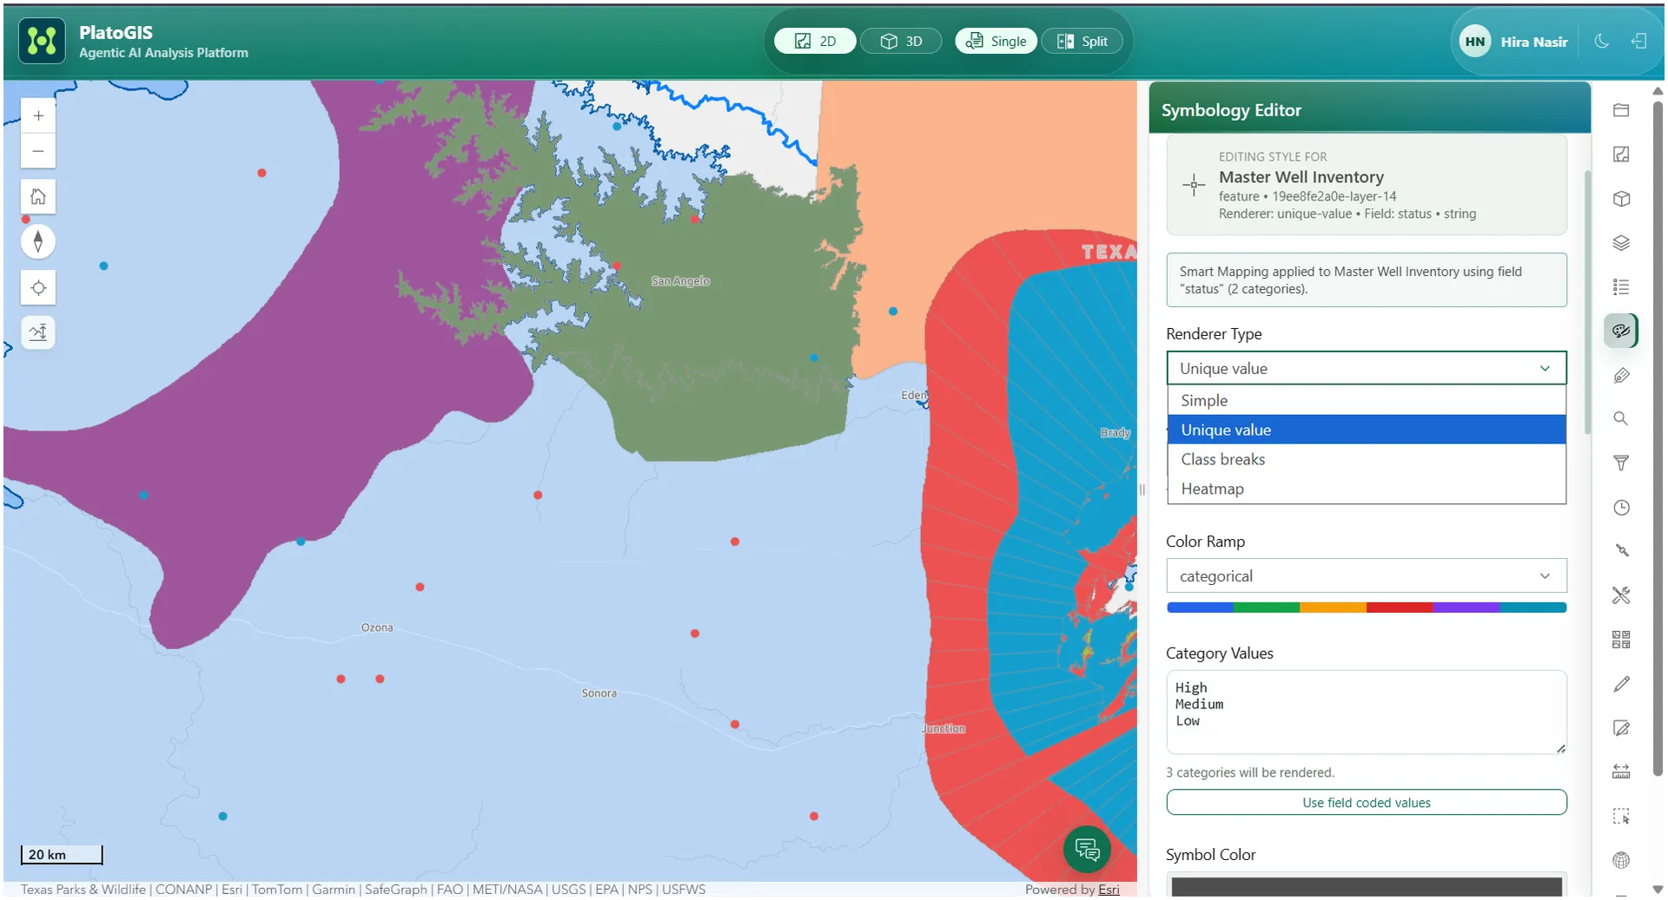Click the Smart Mapping applied message box
This screenshot has width=1668, height=900.
pyautogui.click(x=1366, y=279)
